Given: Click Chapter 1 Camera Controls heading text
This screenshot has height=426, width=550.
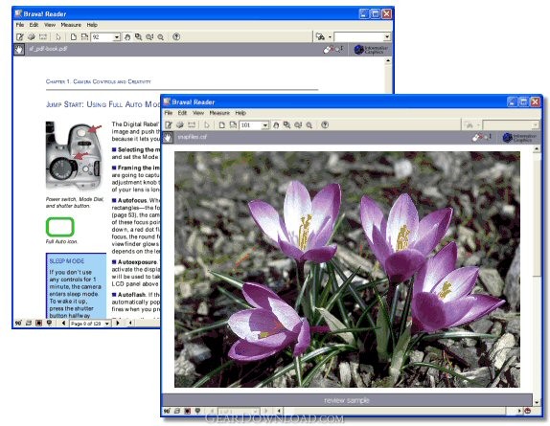Looking at the screenshot, I should point(98,81).
